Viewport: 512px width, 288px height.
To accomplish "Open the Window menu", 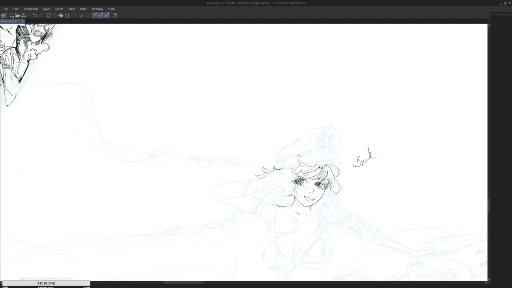I will 97,9.
